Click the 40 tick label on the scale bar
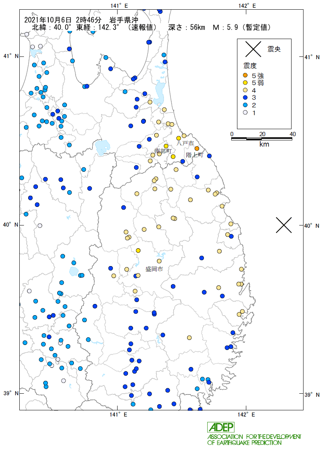Image resolution: width=324 pixels, height=449 pixels. pyautogui.click(x=292, y=134)
